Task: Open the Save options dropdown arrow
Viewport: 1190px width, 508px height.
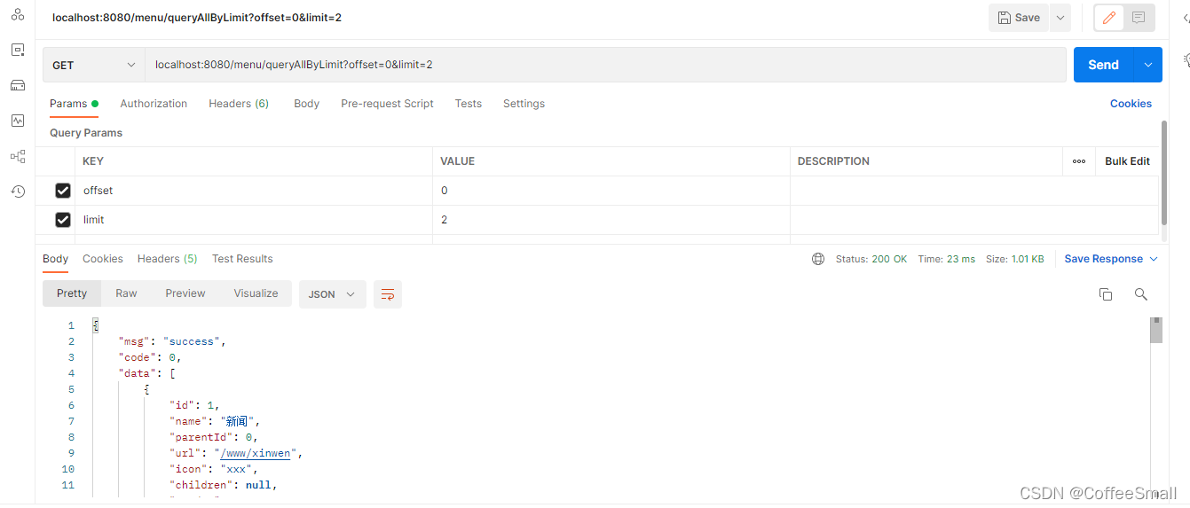Action: 1060,18
